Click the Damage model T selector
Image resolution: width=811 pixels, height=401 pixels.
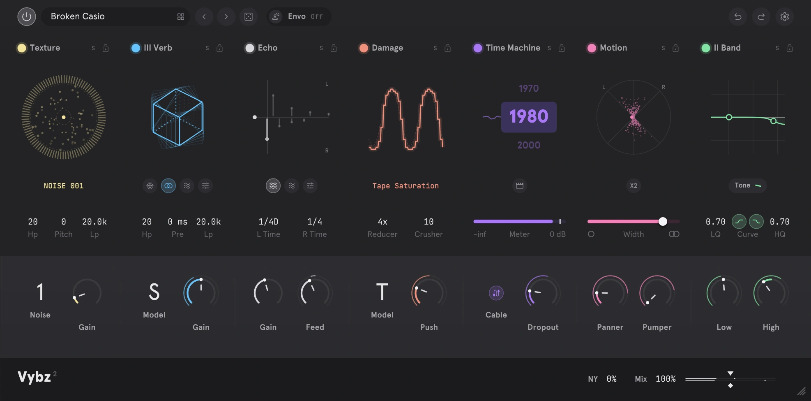[382, 292]
